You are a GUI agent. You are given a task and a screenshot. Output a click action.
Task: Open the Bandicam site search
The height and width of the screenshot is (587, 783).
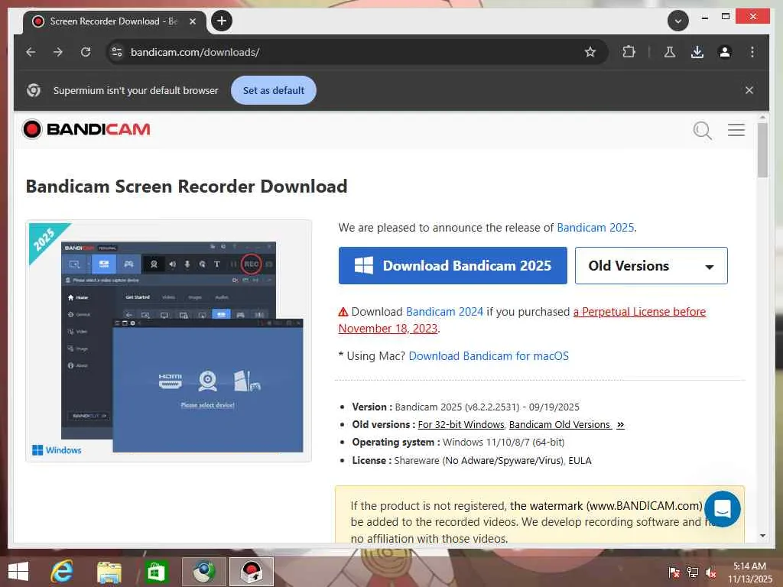click(702, 130)
